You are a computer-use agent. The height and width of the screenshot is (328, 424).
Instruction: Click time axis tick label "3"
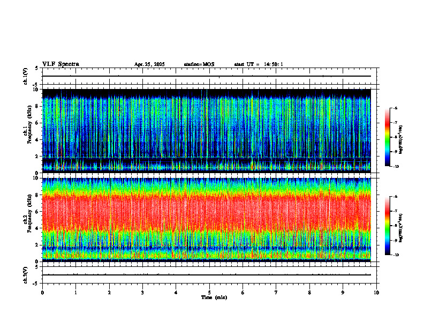142,293
